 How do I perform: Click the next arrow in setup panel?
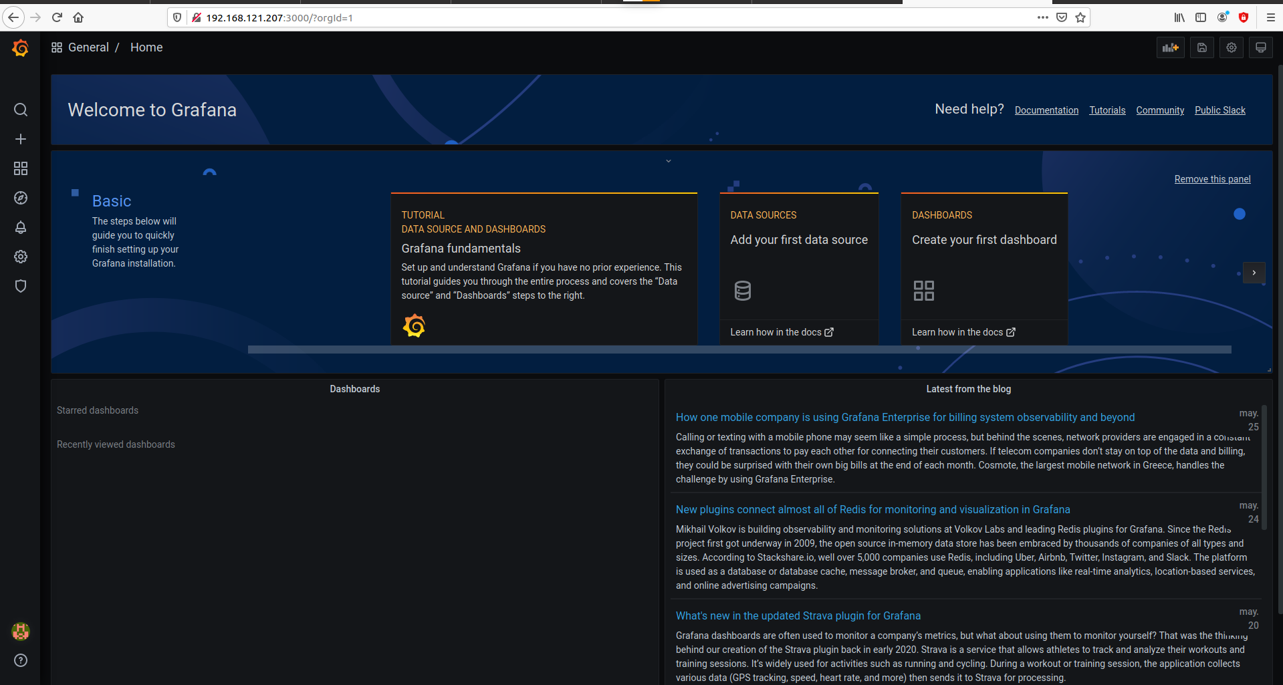1254,273
